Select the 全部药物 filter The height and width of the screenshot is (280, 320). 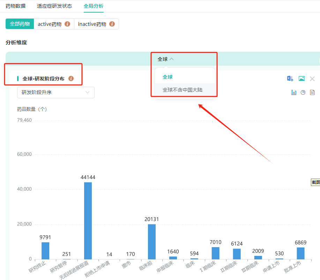pyautogui.click(x=20, y=24)
